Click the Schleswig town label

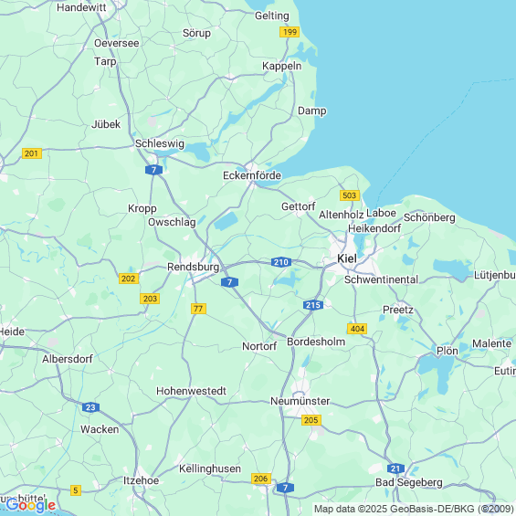tap(160, 143)
